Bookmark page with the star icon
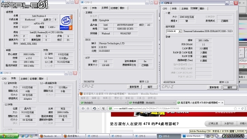This screenshot has height=139, width=247. coord(235,108)
